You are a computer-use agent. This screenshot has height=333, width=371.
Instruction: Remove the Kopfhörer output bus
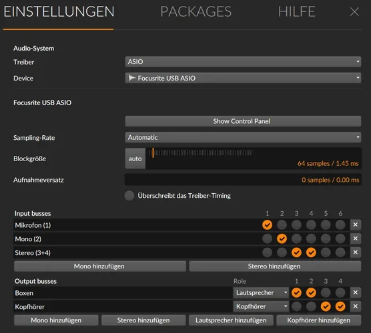(356, 306)
